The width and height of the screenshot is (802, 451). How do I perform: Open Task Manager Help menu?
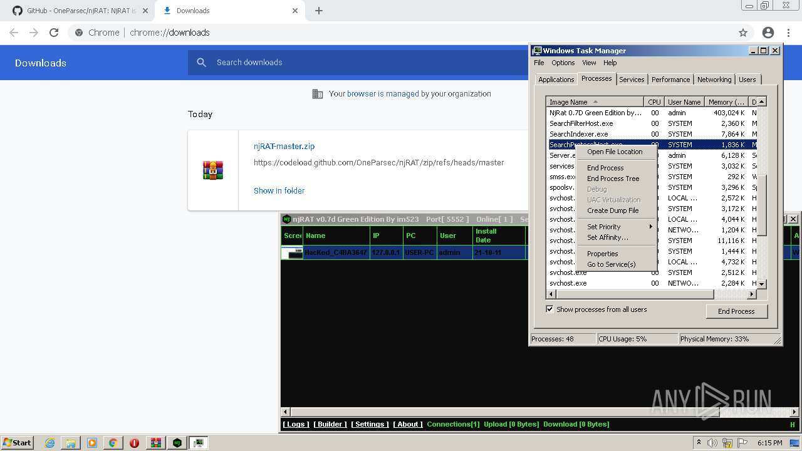(610, 63)
